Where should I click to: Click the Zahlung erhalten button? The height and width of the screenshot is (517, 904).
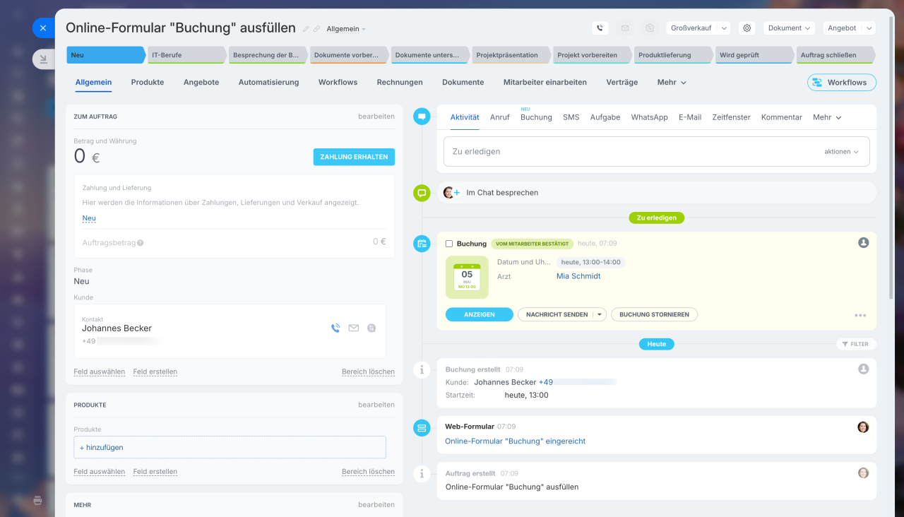(x=354, y=157)
